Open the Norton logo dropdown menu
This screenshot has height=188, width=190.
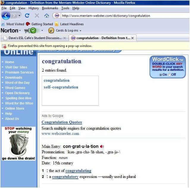pyautogui.click(x=11, y=30)
